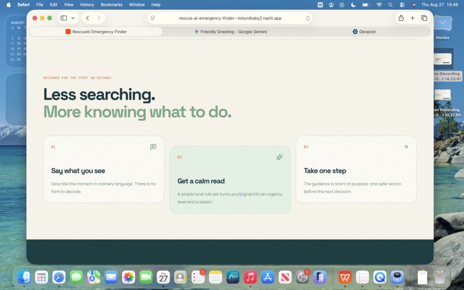
Task: Open the Trash in the Dock
Action: [x=440, y=277]
